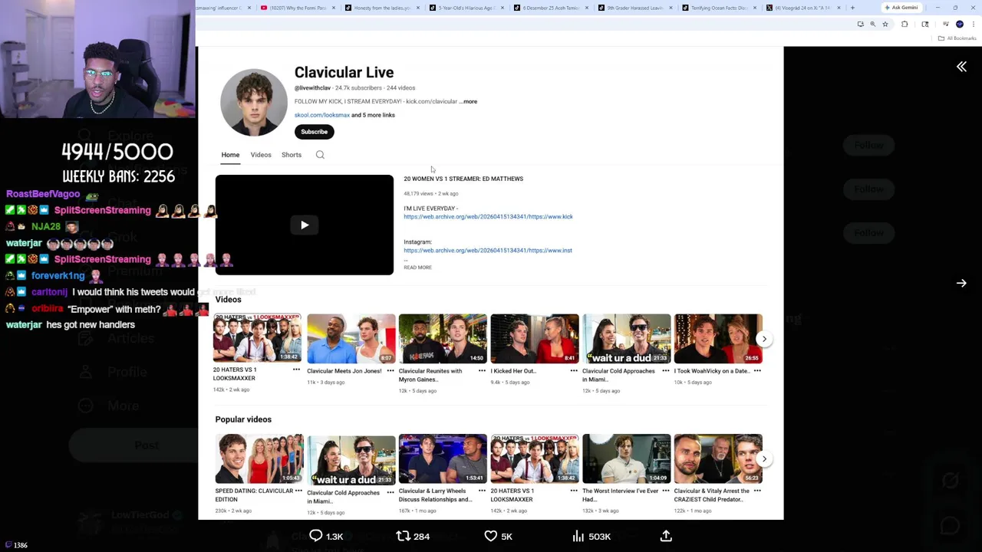Click the 'Videos' section heading above the first row
The width and height of the screenshot is (982, 552).
tap(228, 299)
